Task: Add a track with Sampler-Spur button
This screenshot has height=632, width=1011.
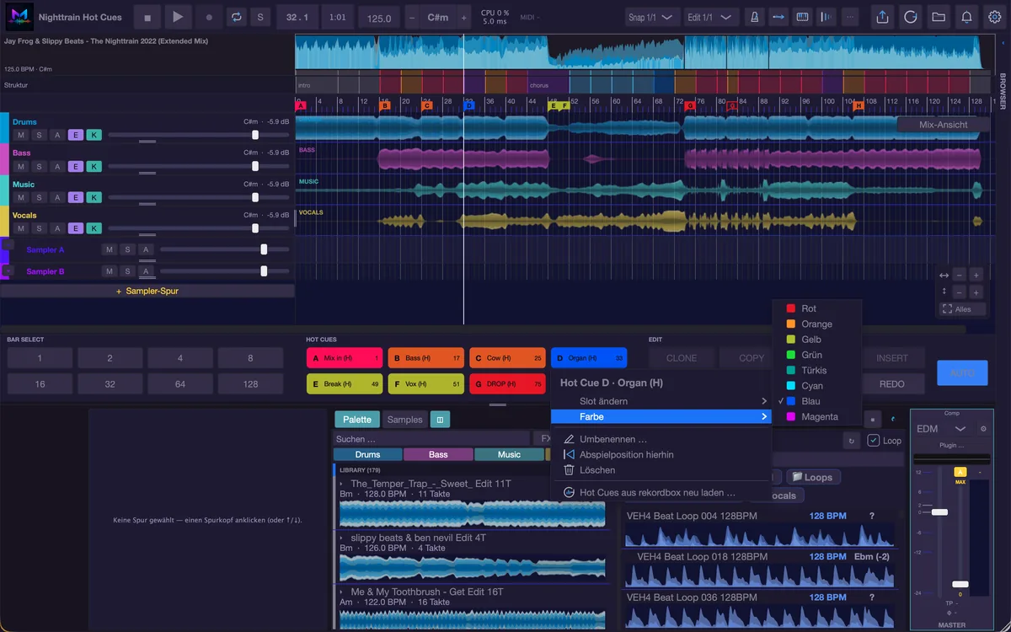Action: [147, 291]
